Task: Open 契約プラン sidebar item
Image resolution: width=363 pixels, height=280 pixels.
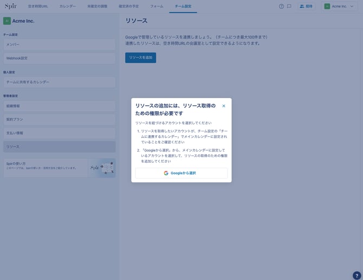Action: 59,119
